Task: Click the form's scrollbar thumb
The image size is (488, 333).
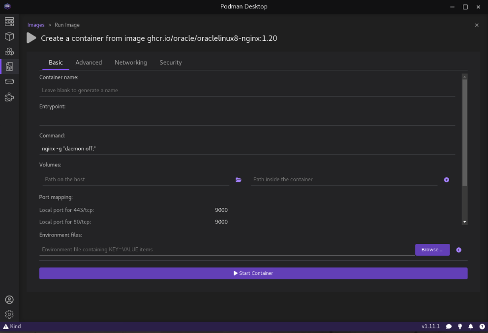Action: point(464,133)
